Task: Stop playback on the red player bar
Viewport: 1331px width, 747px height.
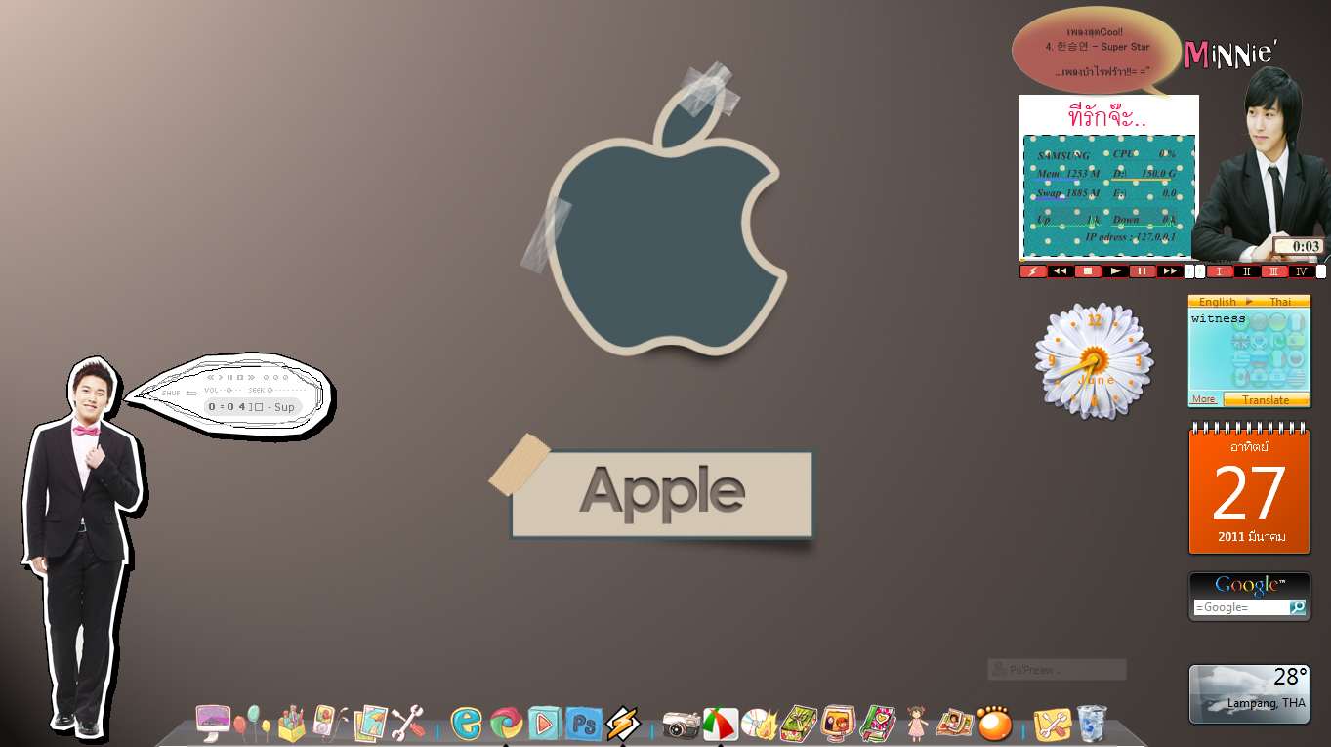Action: click(1088, 271)
